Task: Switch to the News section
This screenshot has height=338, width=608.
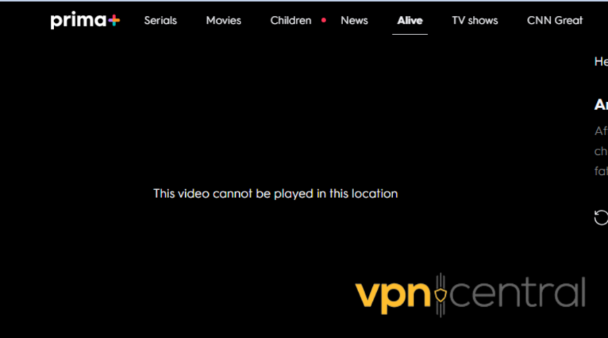Action: click(354, 20)
